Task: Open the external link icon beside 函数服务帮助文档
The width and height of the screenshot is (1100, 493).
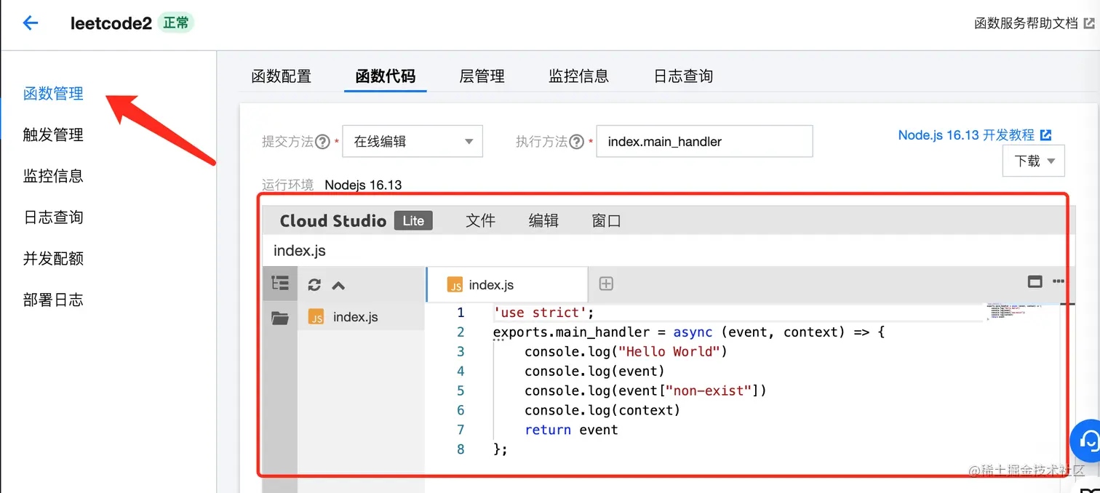Action: [x=1089, y=23]
